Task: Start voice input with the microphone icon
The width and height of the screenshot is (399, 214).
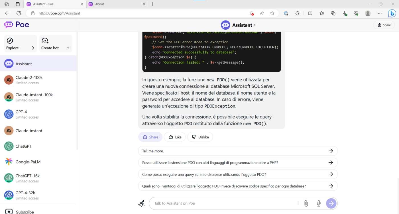Action: [319, 203]
